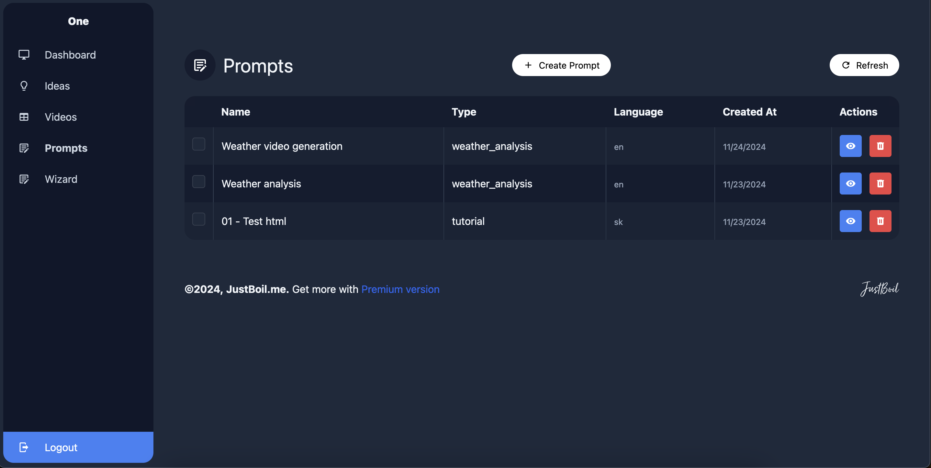Delete the Weather video generation prompt

pyautogui.click(x=880, y=146)
